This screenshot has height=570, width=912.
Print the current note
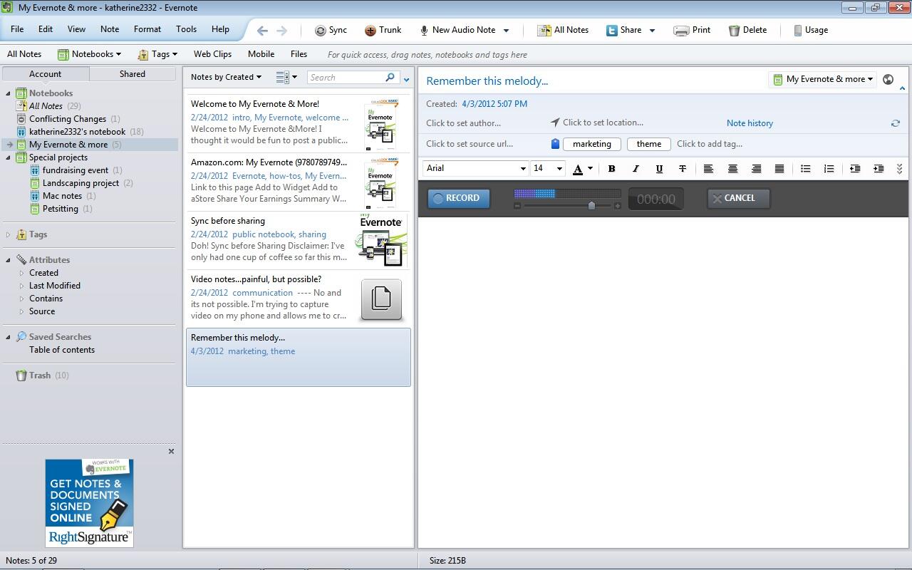coord(693,30)
